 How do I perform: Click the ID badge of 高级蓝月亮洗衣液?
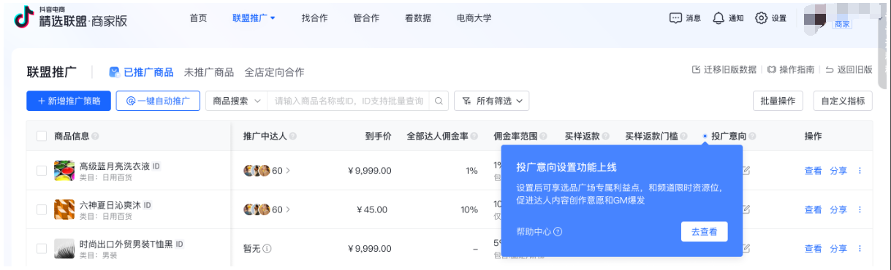pyautogui.click(x=156, y=166)
